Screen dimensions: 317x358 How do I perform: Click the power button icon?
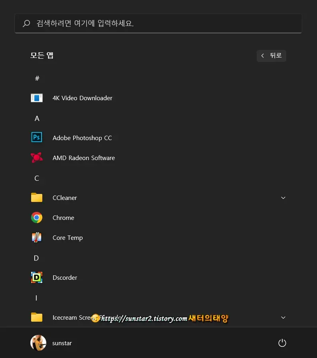282,343
